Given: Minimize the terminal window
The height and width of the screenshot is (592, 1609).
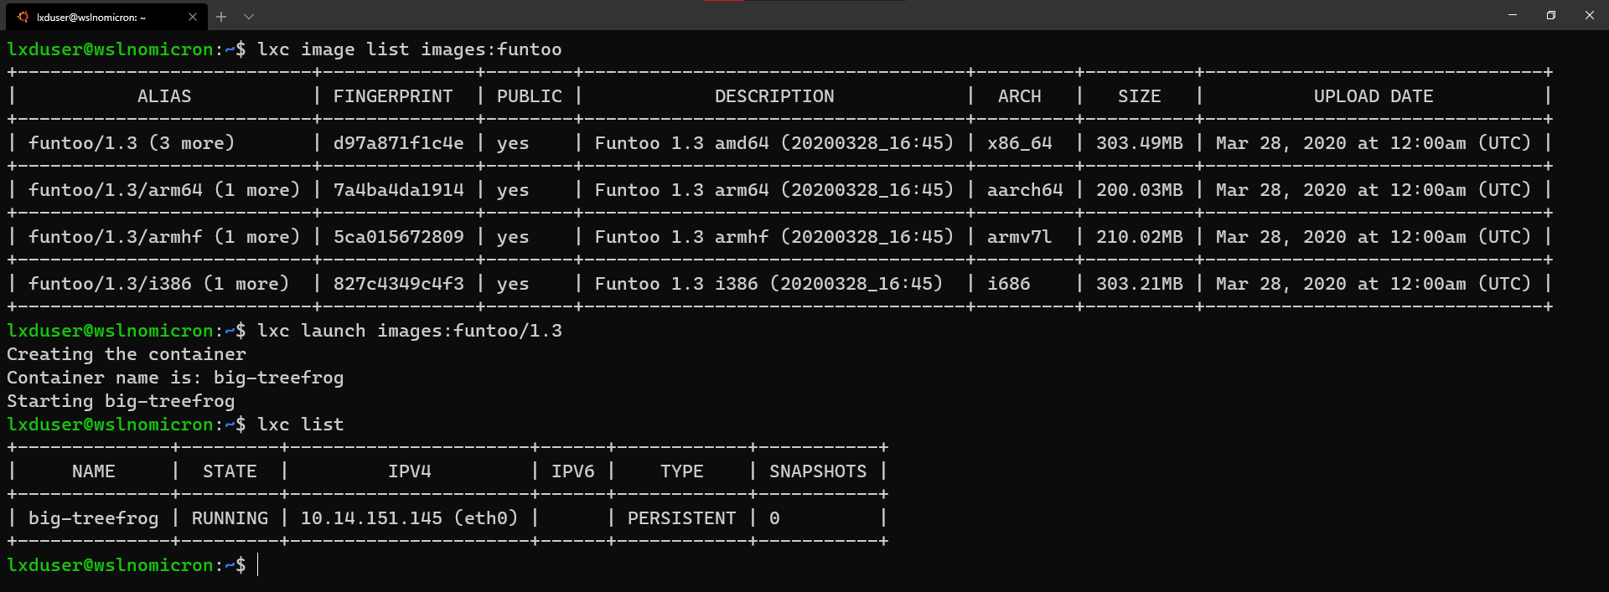Looking at the screenshot, I should (1513, 15).
